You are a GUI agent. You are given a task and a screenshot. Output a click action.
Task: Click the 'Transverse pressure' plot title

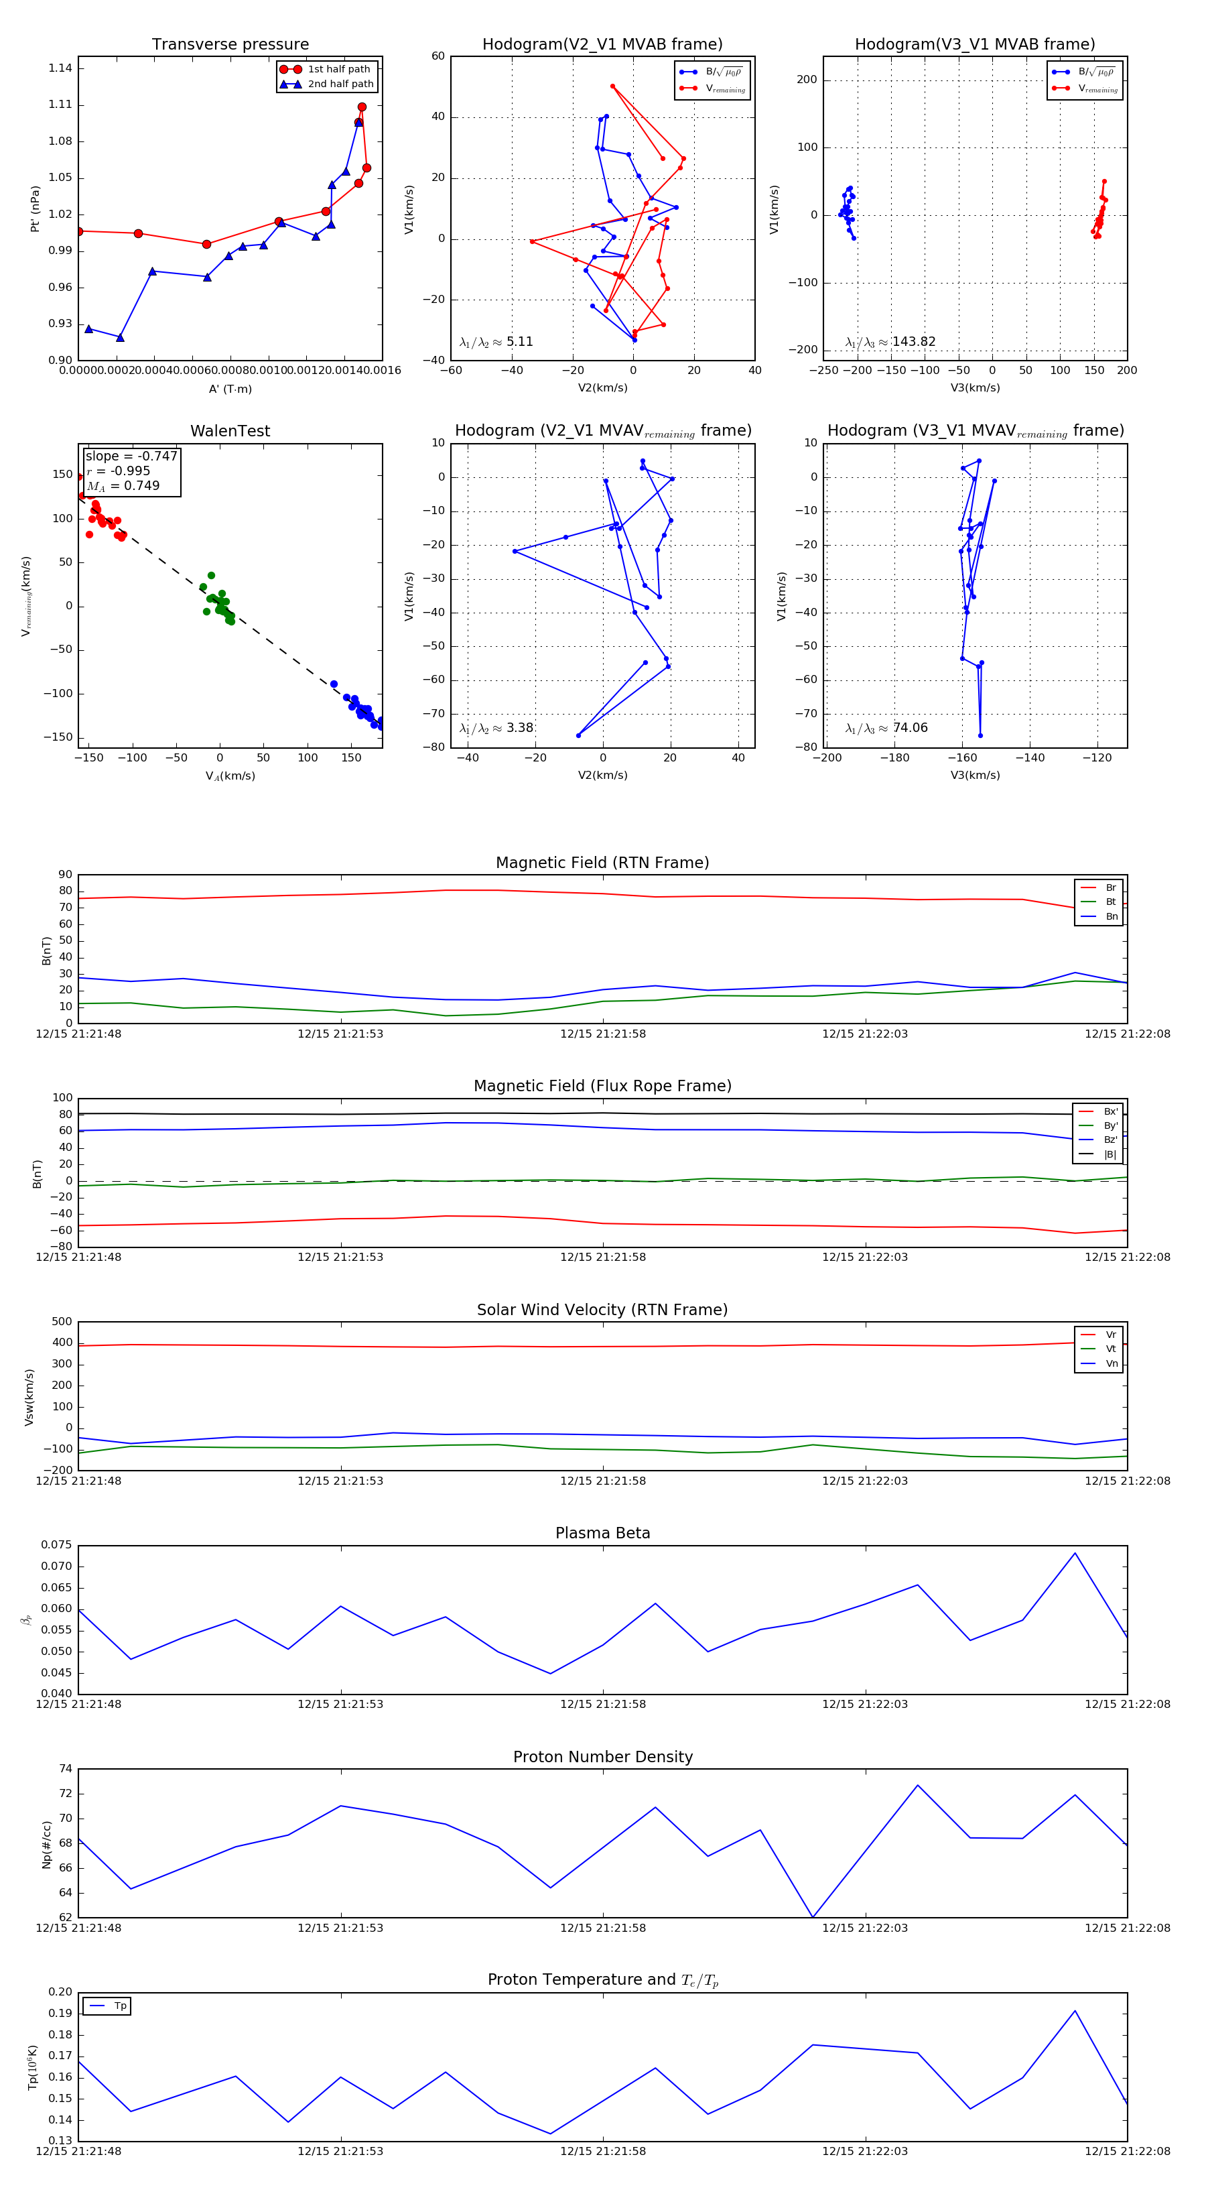(230, 45)
